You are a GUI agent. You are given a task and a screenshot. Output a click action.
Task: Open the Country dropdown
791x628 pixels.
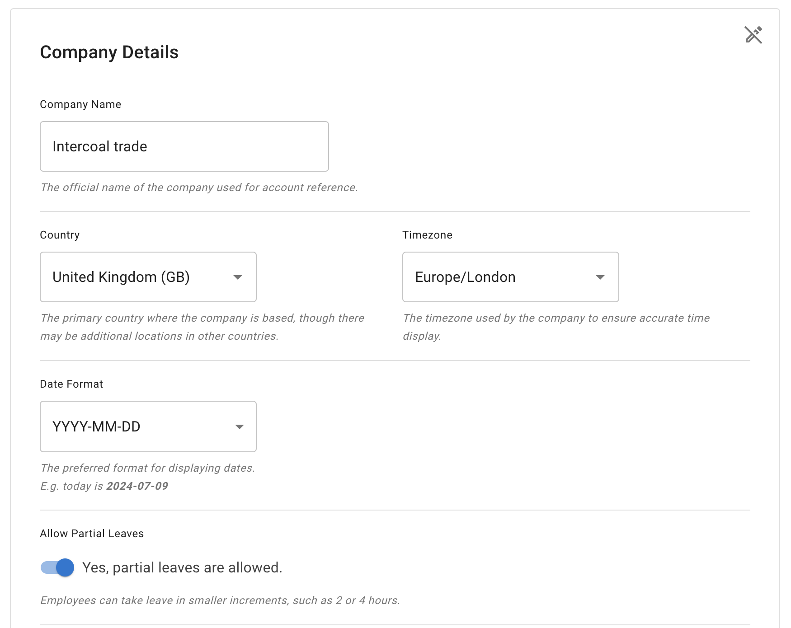pos(148,277)
